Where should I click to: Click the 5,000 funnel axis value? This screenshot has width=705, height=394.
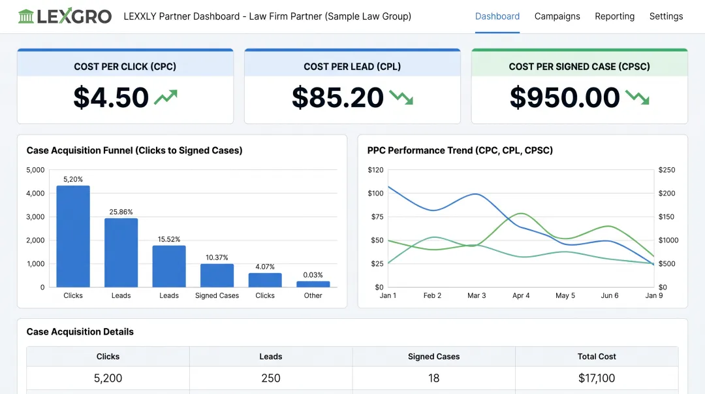pyautogui.click(x=35, y=170)
